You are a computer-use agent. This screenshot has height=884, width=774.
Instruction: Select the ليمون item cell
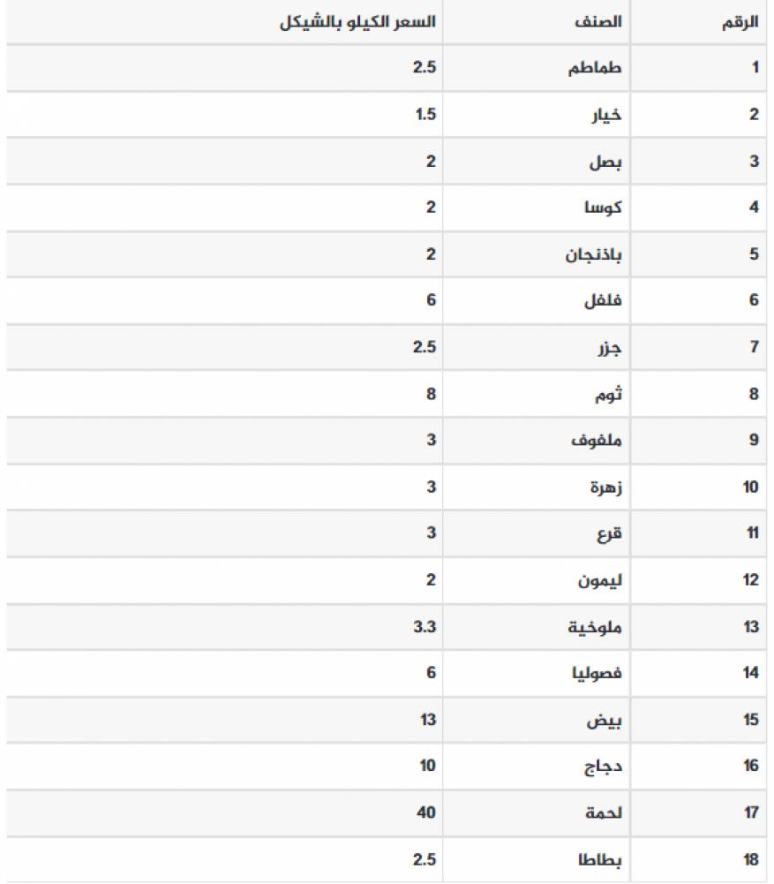(x=600, y=580)
